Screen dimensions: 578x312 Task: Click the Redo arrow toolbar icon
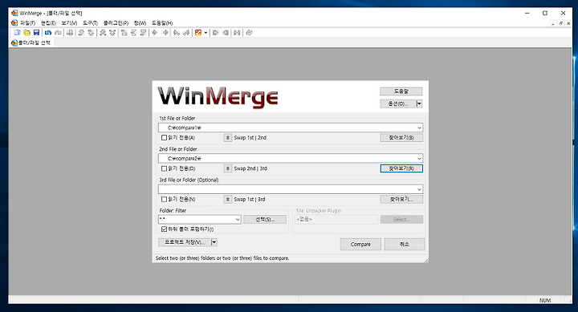click(x=58, y=33)
